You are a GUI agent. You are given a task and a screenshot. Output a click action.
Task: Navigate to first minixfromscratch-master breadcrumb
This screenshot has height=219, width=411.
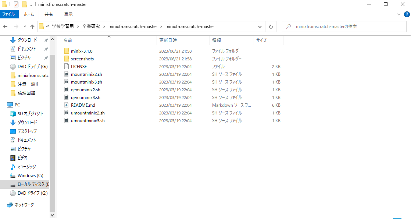point(133,27)
